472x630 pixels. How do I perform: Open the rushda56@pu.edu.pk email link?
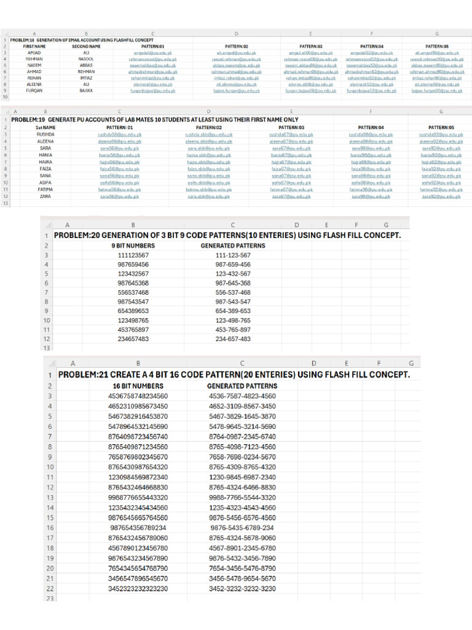pyautogui.click(x=120, y=135)
